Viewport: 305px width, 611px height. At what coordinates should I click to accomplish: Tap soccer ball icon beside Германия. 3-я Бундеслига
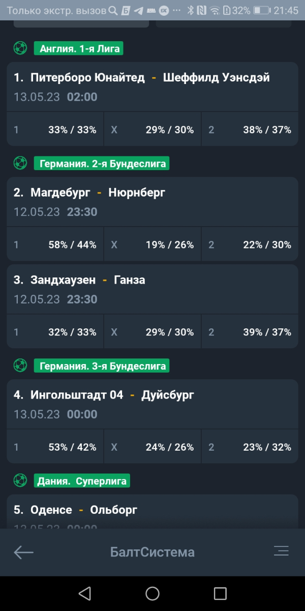coord(20,365)
